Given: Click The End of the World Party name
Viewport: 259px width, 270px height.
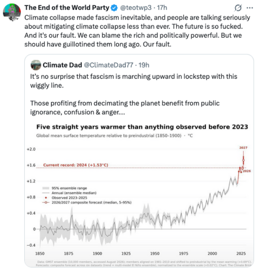Looking at the screenshot, I should coord(67,8).
